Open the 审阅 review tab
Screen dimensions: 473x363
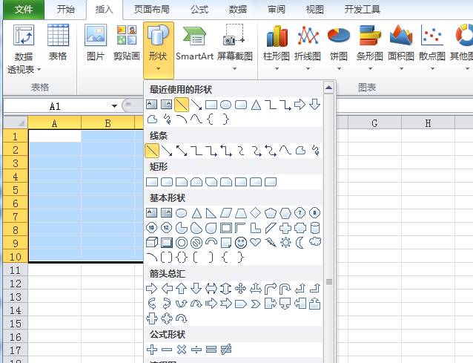277,10
